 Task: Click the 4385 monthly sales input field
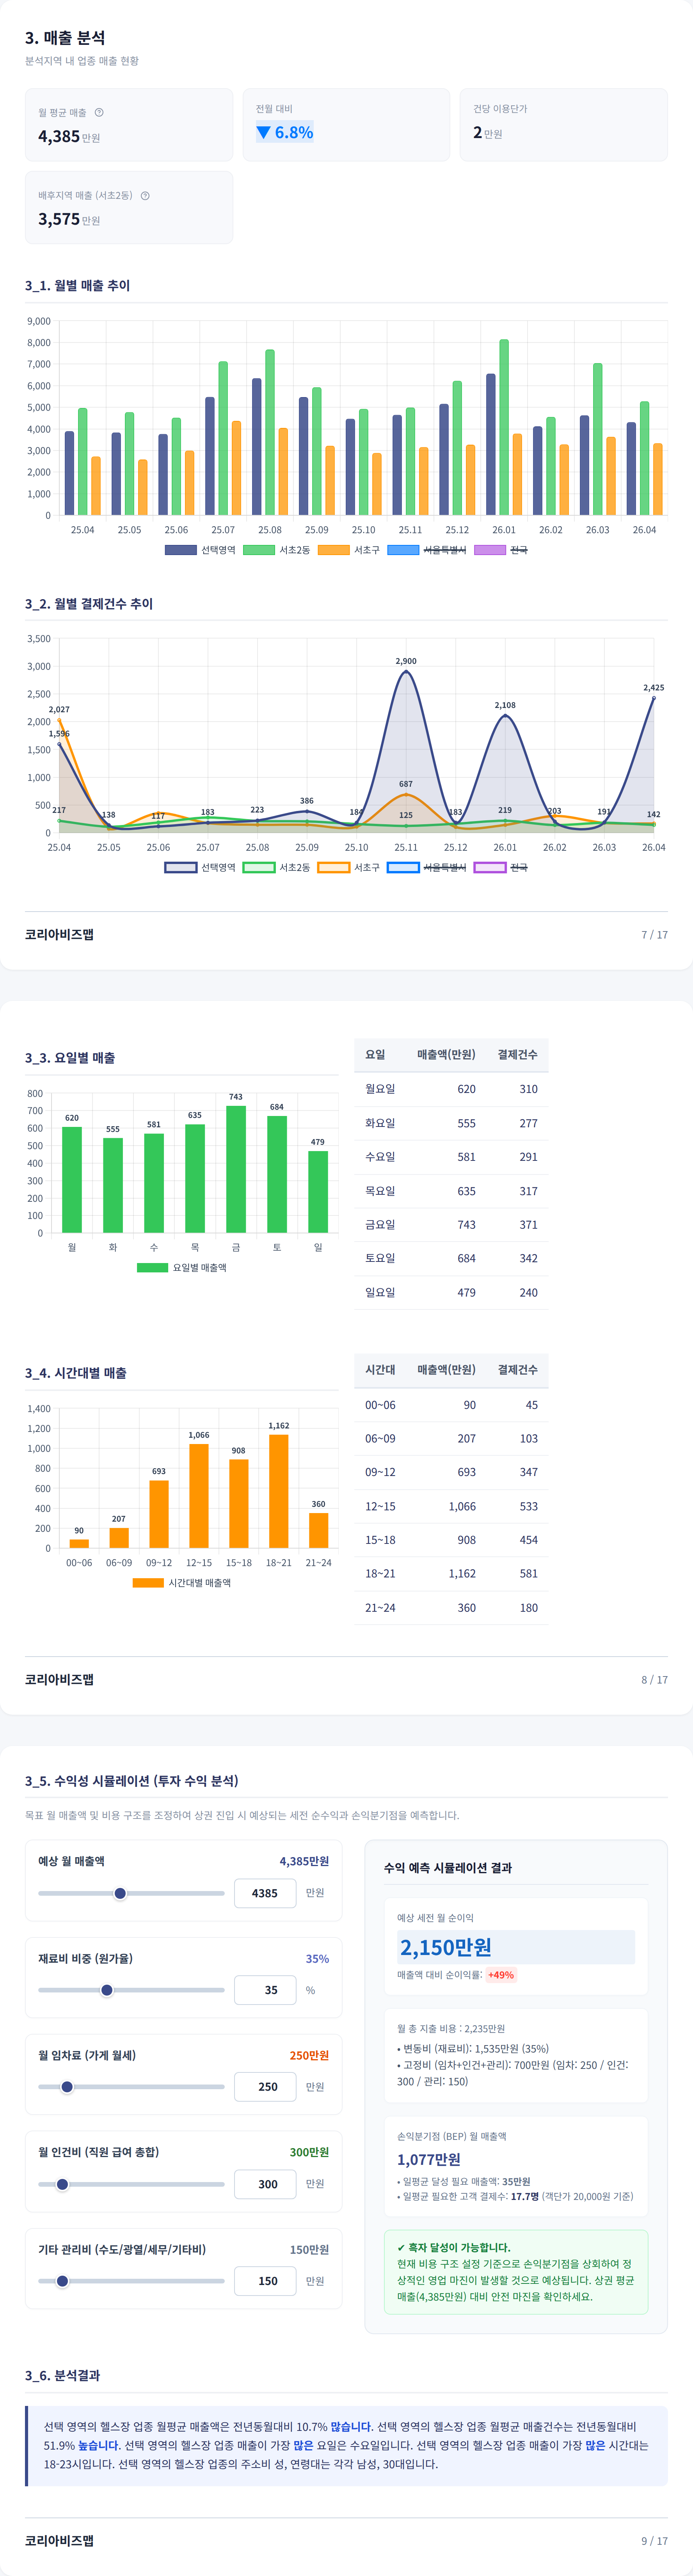point(265,1893)
